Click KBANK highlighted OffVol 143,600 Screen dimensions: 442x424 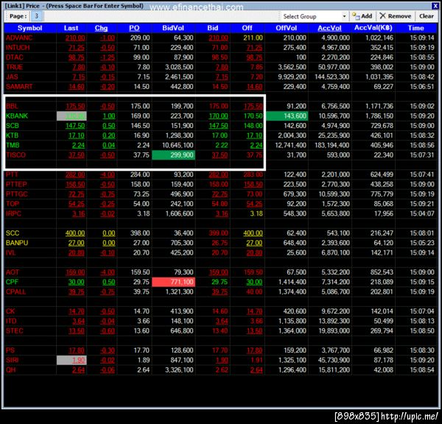click(x=287, y=116)
